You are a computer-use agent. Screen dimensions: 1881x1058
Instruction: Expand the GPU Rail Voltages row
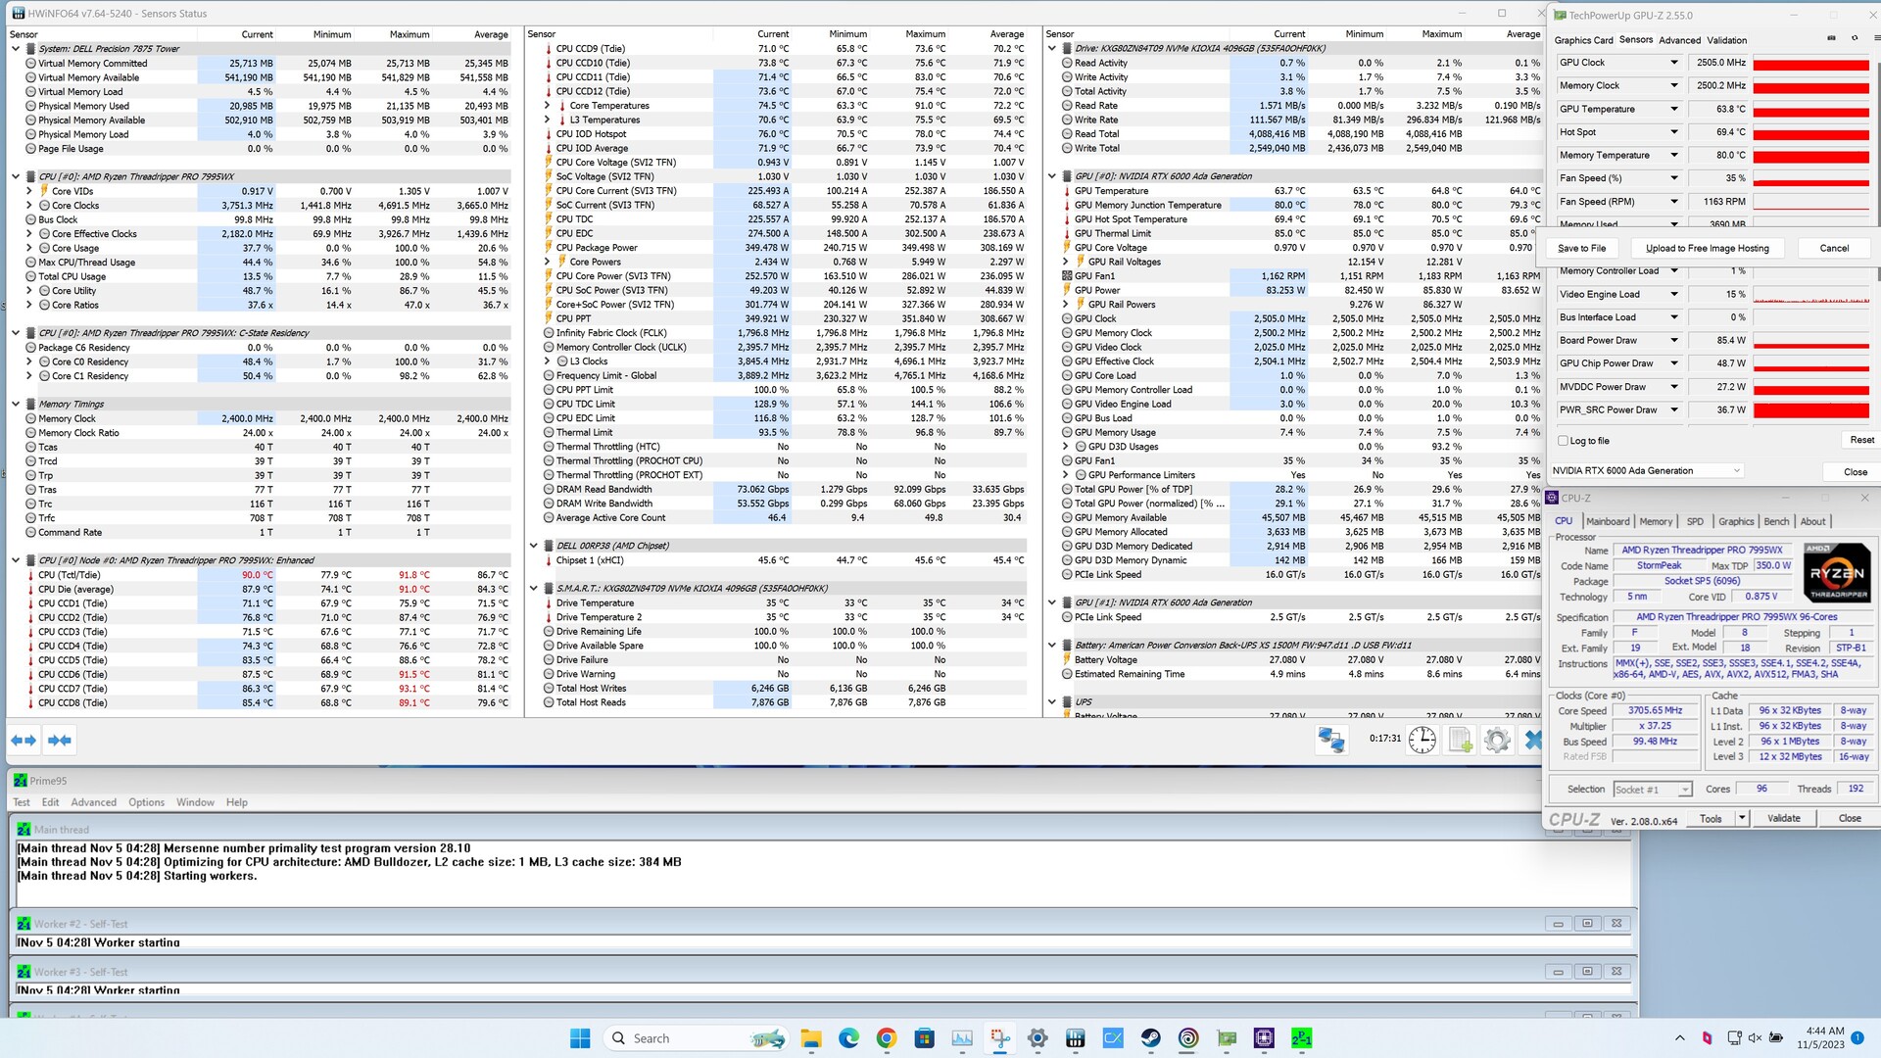(1066, 262)
